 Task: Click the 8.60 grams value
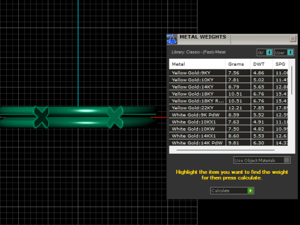tap(234, 136)
